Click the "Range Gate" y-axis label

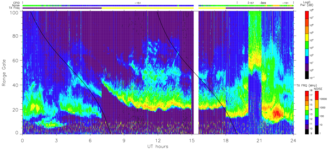click(x=4, y=73)
